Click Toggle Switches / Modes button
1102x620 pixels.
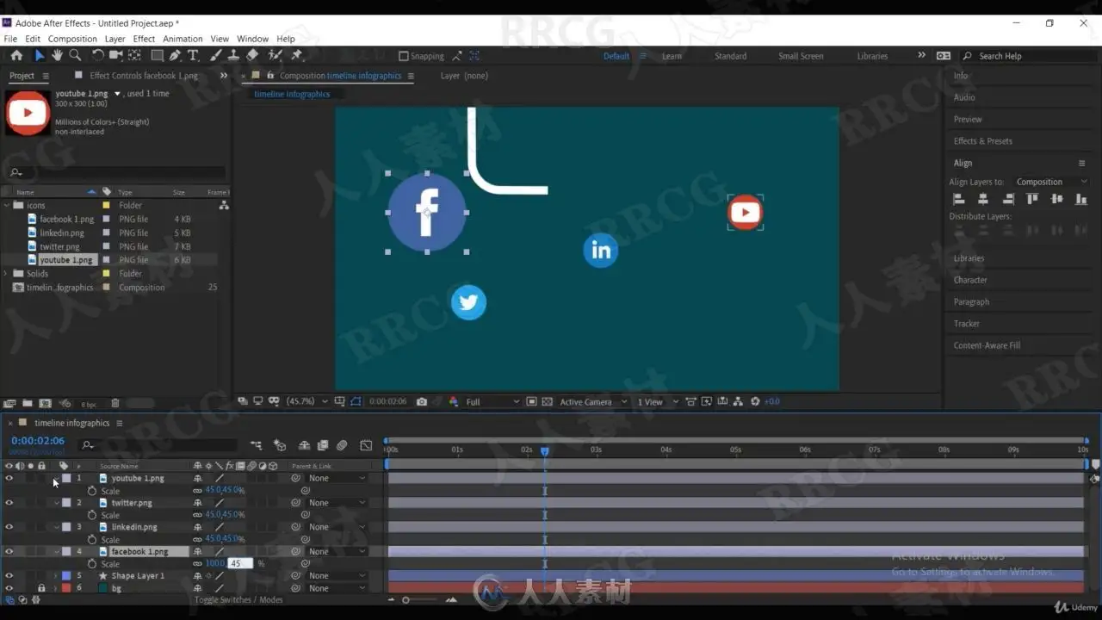(238, 599)
